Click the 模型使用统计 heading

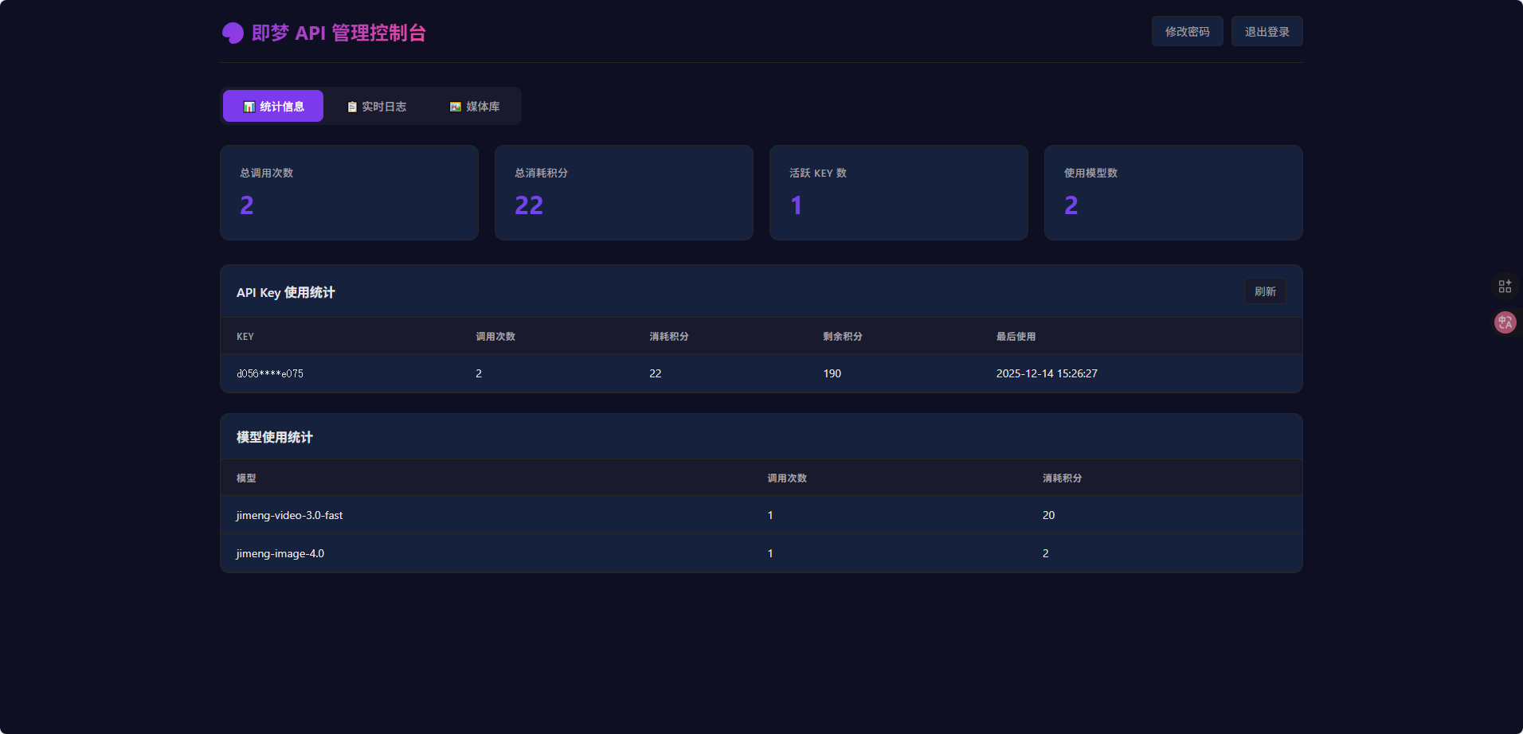pyautogui.click(x=274, y=437)
